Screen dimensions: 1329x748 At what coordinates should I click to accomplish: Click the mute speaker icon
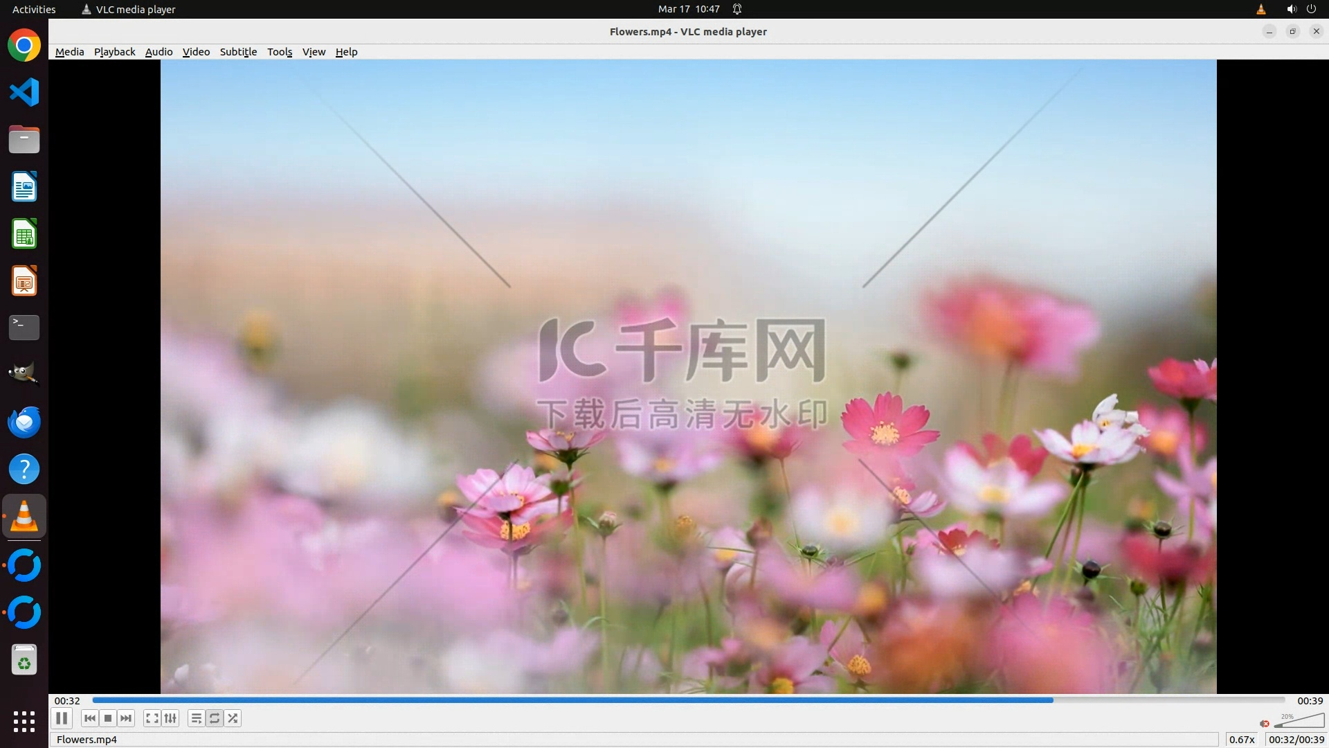point(1265,724)
